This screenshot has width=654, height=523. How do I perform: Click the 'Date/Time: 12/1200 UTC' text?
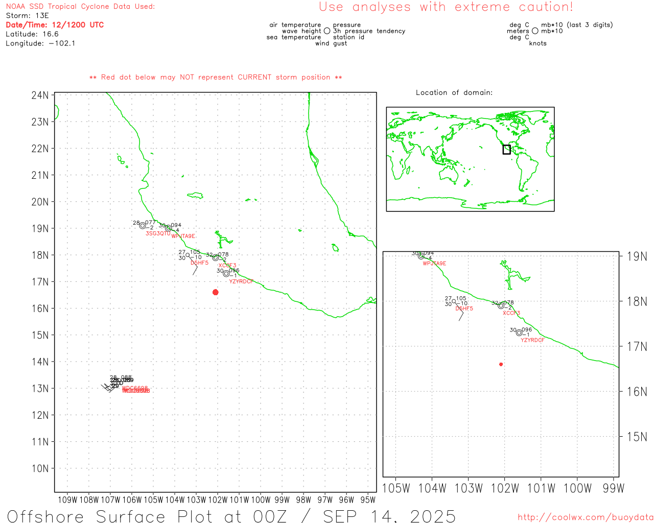(55, 25)
